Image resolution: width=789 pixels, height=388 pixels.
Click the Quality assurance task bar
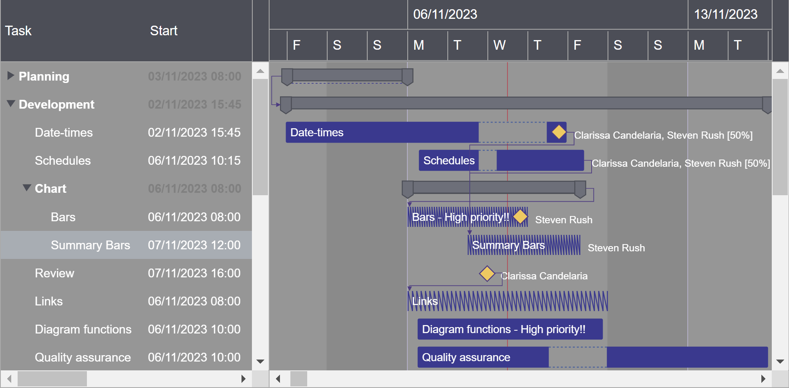tap(481, 357)
